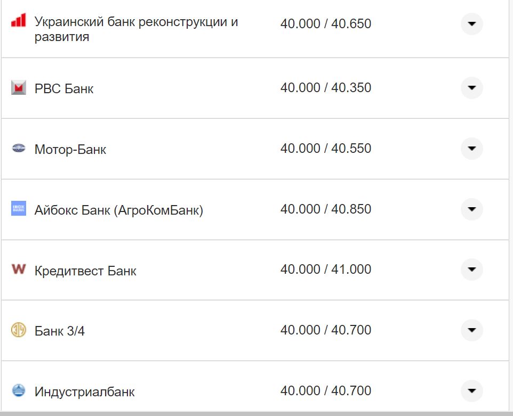Click the Индустриалбанк globe logo
This screenshot has width=513, height=416.
19,390
